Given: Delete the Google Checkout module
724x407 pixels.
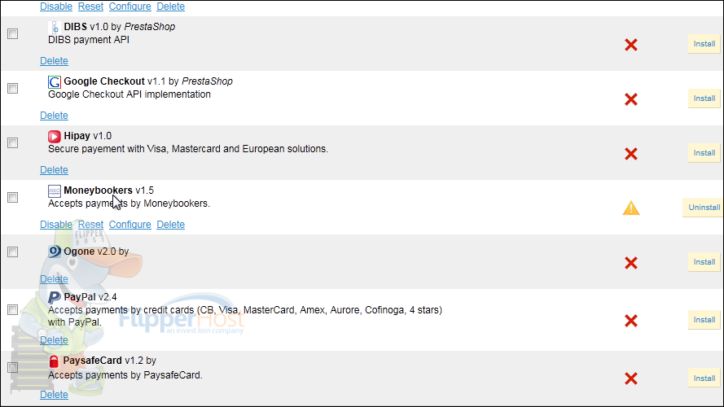Looking at the screenshot, I should (54, 116).
